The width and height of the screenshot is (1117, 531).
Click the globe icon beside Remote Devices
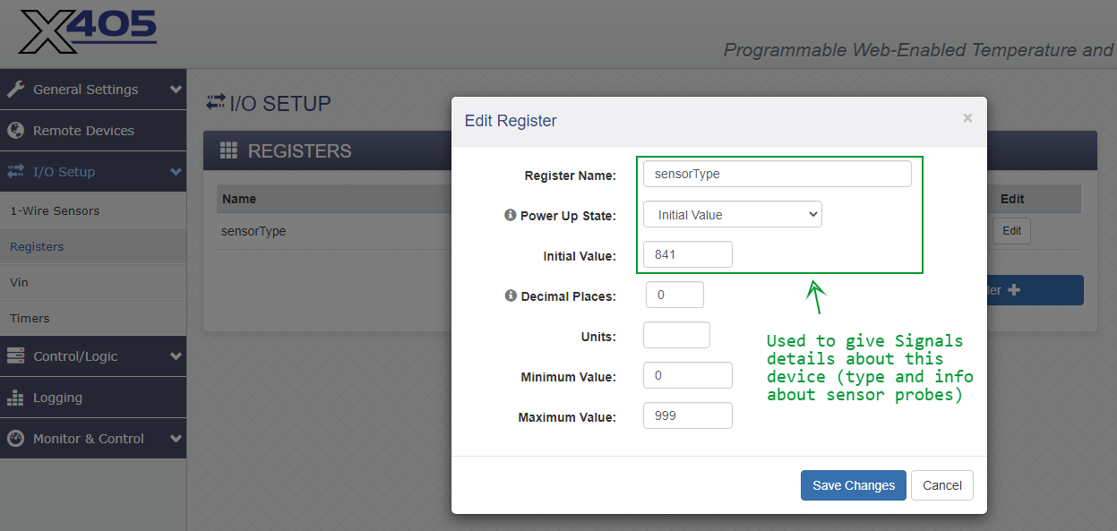(15, 131)
